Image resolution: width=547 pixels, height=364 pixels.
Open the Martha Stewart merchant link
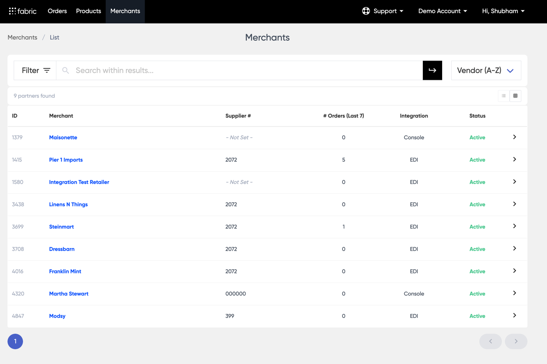69,294
